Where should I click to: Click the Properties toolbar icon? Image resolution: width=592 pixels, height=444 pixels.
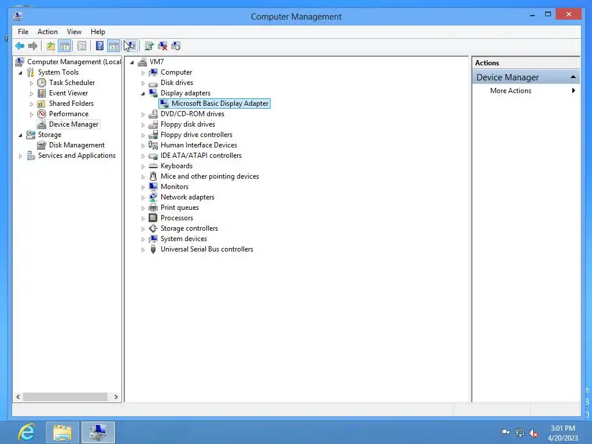point(82,46)
